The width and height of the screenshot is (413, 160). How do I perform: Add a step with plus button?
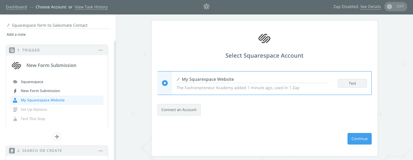(57, 136)
